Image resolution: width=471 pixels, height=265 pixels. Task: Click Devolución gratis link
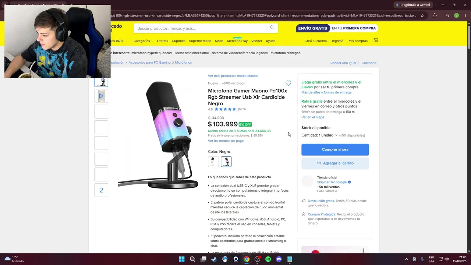pyautogui.click(x=321, y=201)
